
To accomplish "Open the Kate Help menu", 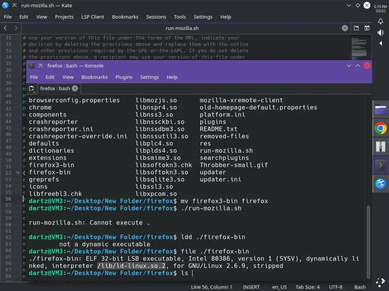I will pyautogui.click(x=226, y=17).
